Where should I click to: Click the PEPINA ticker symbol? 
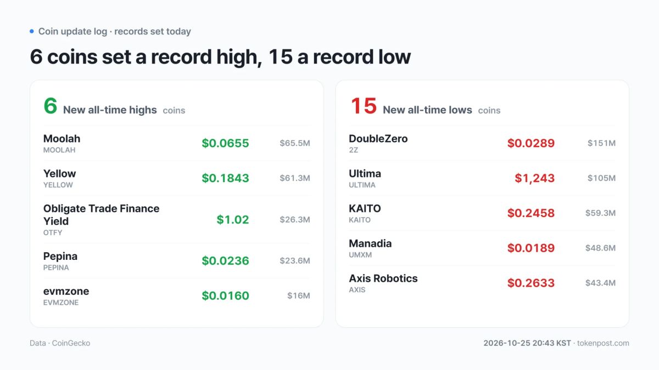point(56,268)
